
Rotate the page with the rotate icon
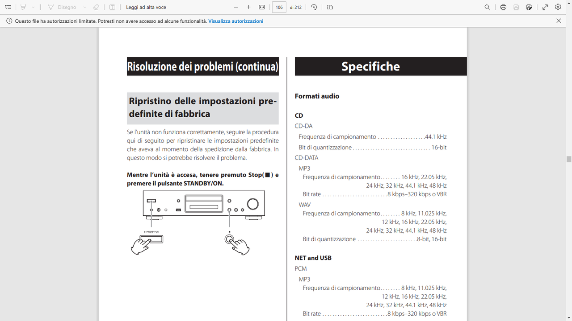point(314,7)
